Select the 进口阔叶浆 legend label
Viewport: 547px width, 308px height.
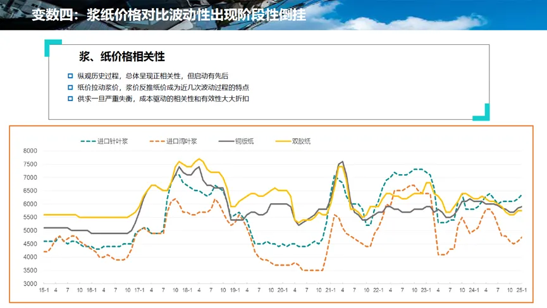[x=181, y=141]
